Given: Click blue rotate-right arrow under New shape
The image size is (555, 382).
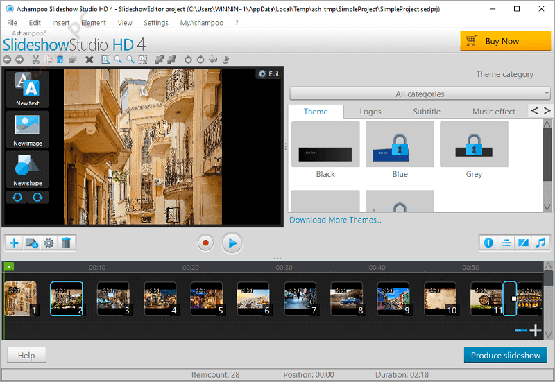Looking at the screenshot, I should tap(38, 197).
